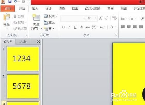
Task: Click the Redo icon in quick access toolbar
Action: 24,2
